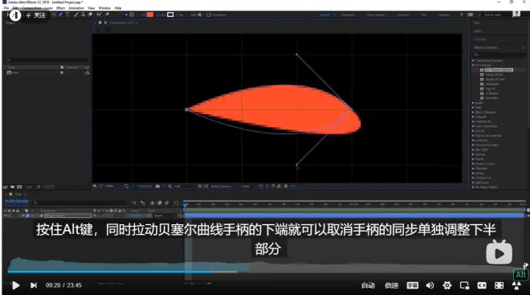Viewport: 530px width, 295px height.
Task: Click the left vertex of the shape
Action: click(x=186, y=109)
